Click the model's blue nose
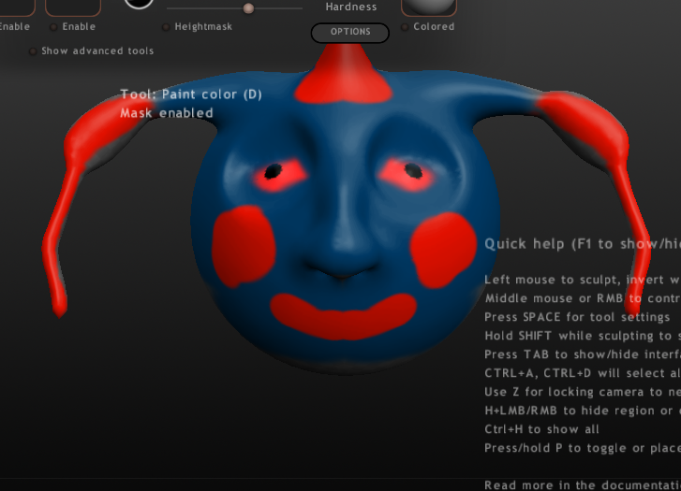The width and height of the screenshot is (681, 491). point(343,243)
